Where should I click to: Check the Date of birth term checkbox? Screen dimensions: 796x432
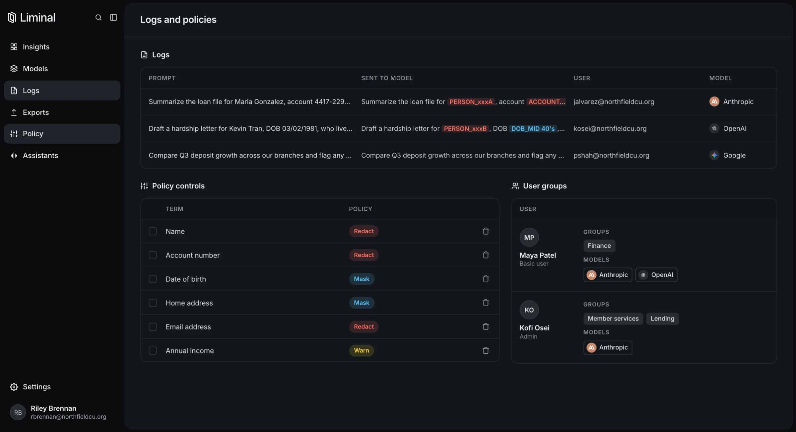point(153,279)
